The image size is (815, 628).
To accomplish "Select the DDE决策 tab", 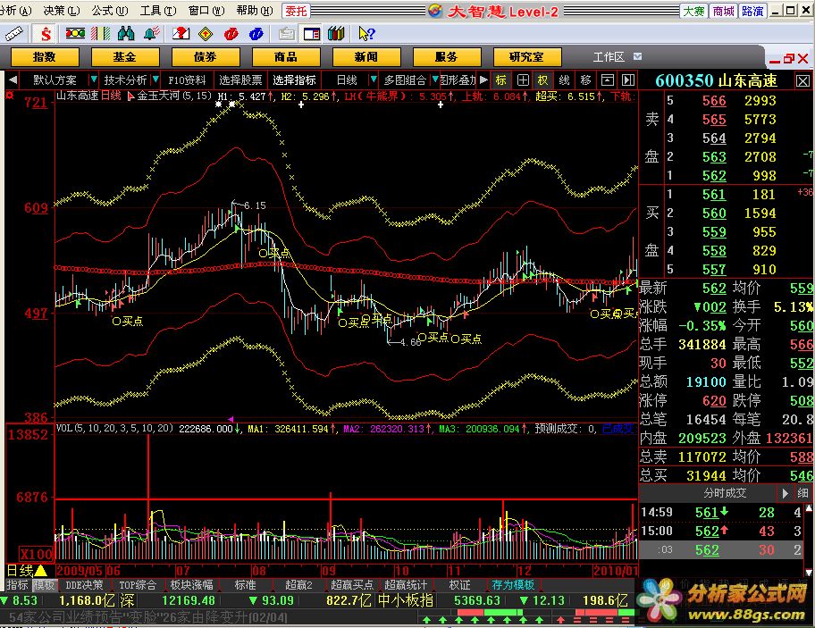I will coord(84,585).
